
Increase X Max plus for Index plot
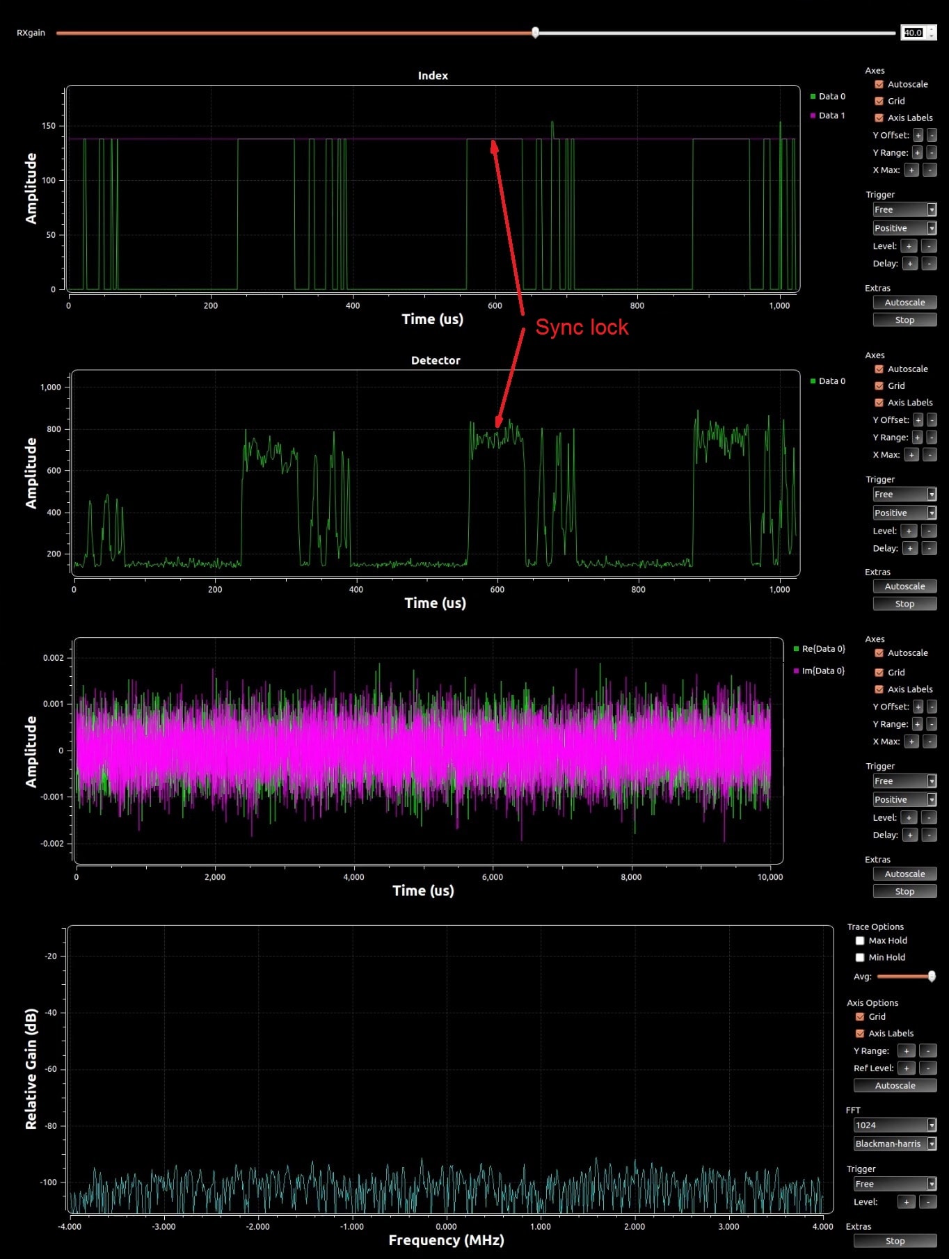(x=911, y=170)
